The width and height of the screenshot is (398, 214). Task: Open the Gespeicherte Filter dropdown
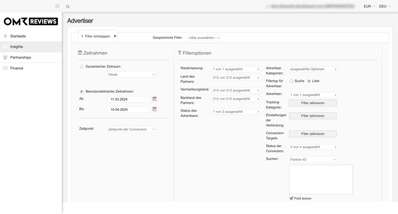point(203,38)
